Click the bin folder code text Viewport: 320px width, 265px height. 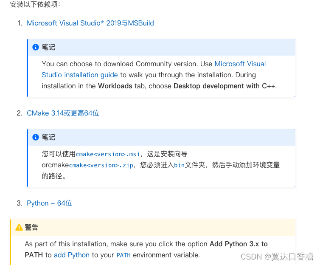179,165
